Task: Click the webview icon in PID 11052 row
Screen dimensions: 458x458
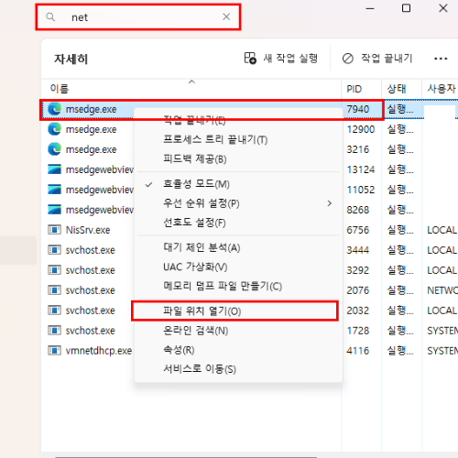Action: tap(54, 190)
